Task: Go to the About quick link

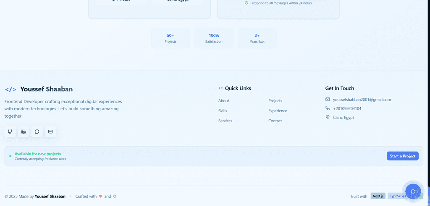Action: (223, 100)
